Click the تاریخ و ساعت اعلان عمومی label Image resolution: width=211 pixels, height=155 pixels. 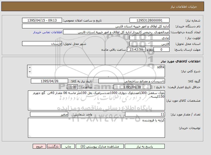point(82,20)
